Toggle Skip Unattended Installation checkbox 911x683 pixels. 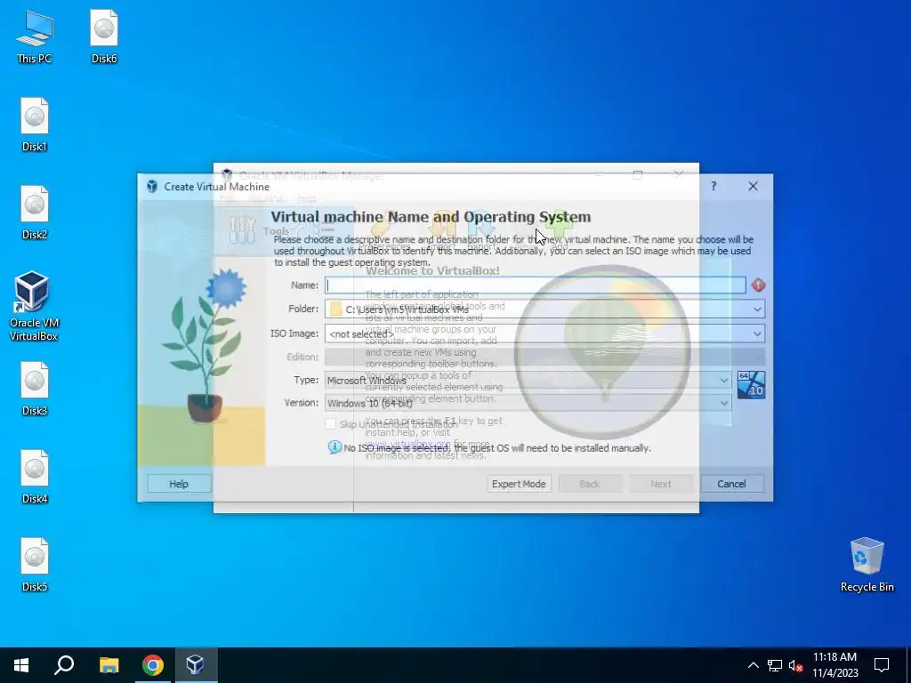[331, 424]
